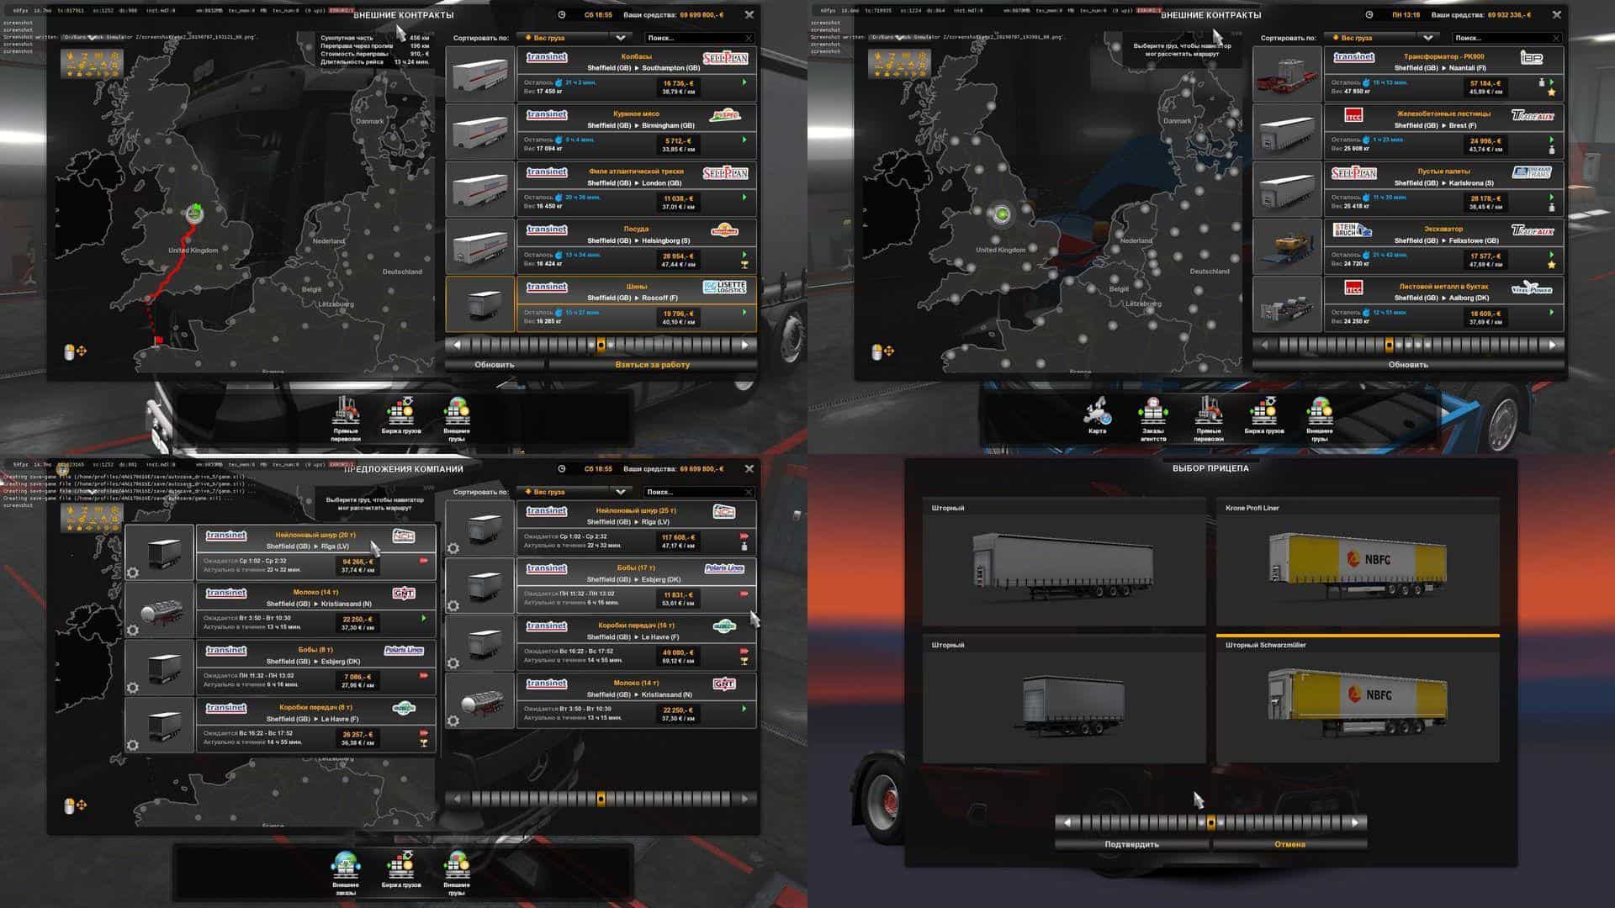
Task: Select Экскаватор job to Felixstowe
Action: 1443,235
